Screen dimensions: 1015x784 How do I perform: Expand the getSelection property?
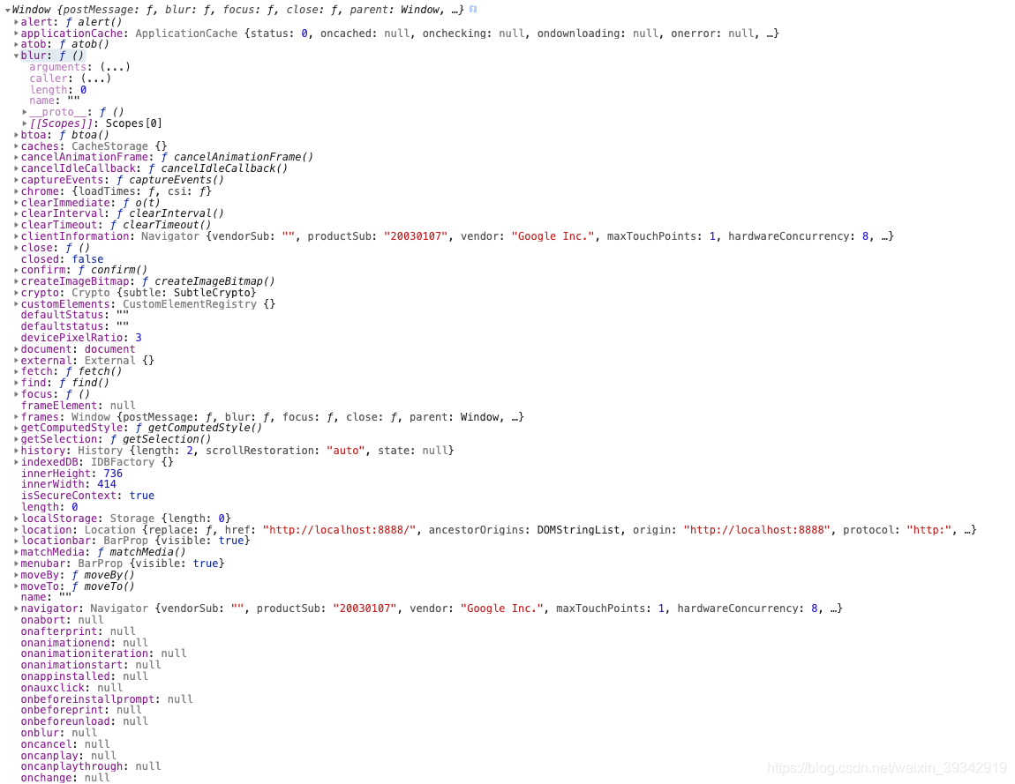tap(16, 439)
